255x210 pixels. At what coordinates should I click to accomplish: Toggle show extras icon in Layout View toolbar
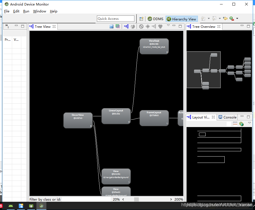click(235, 124)
